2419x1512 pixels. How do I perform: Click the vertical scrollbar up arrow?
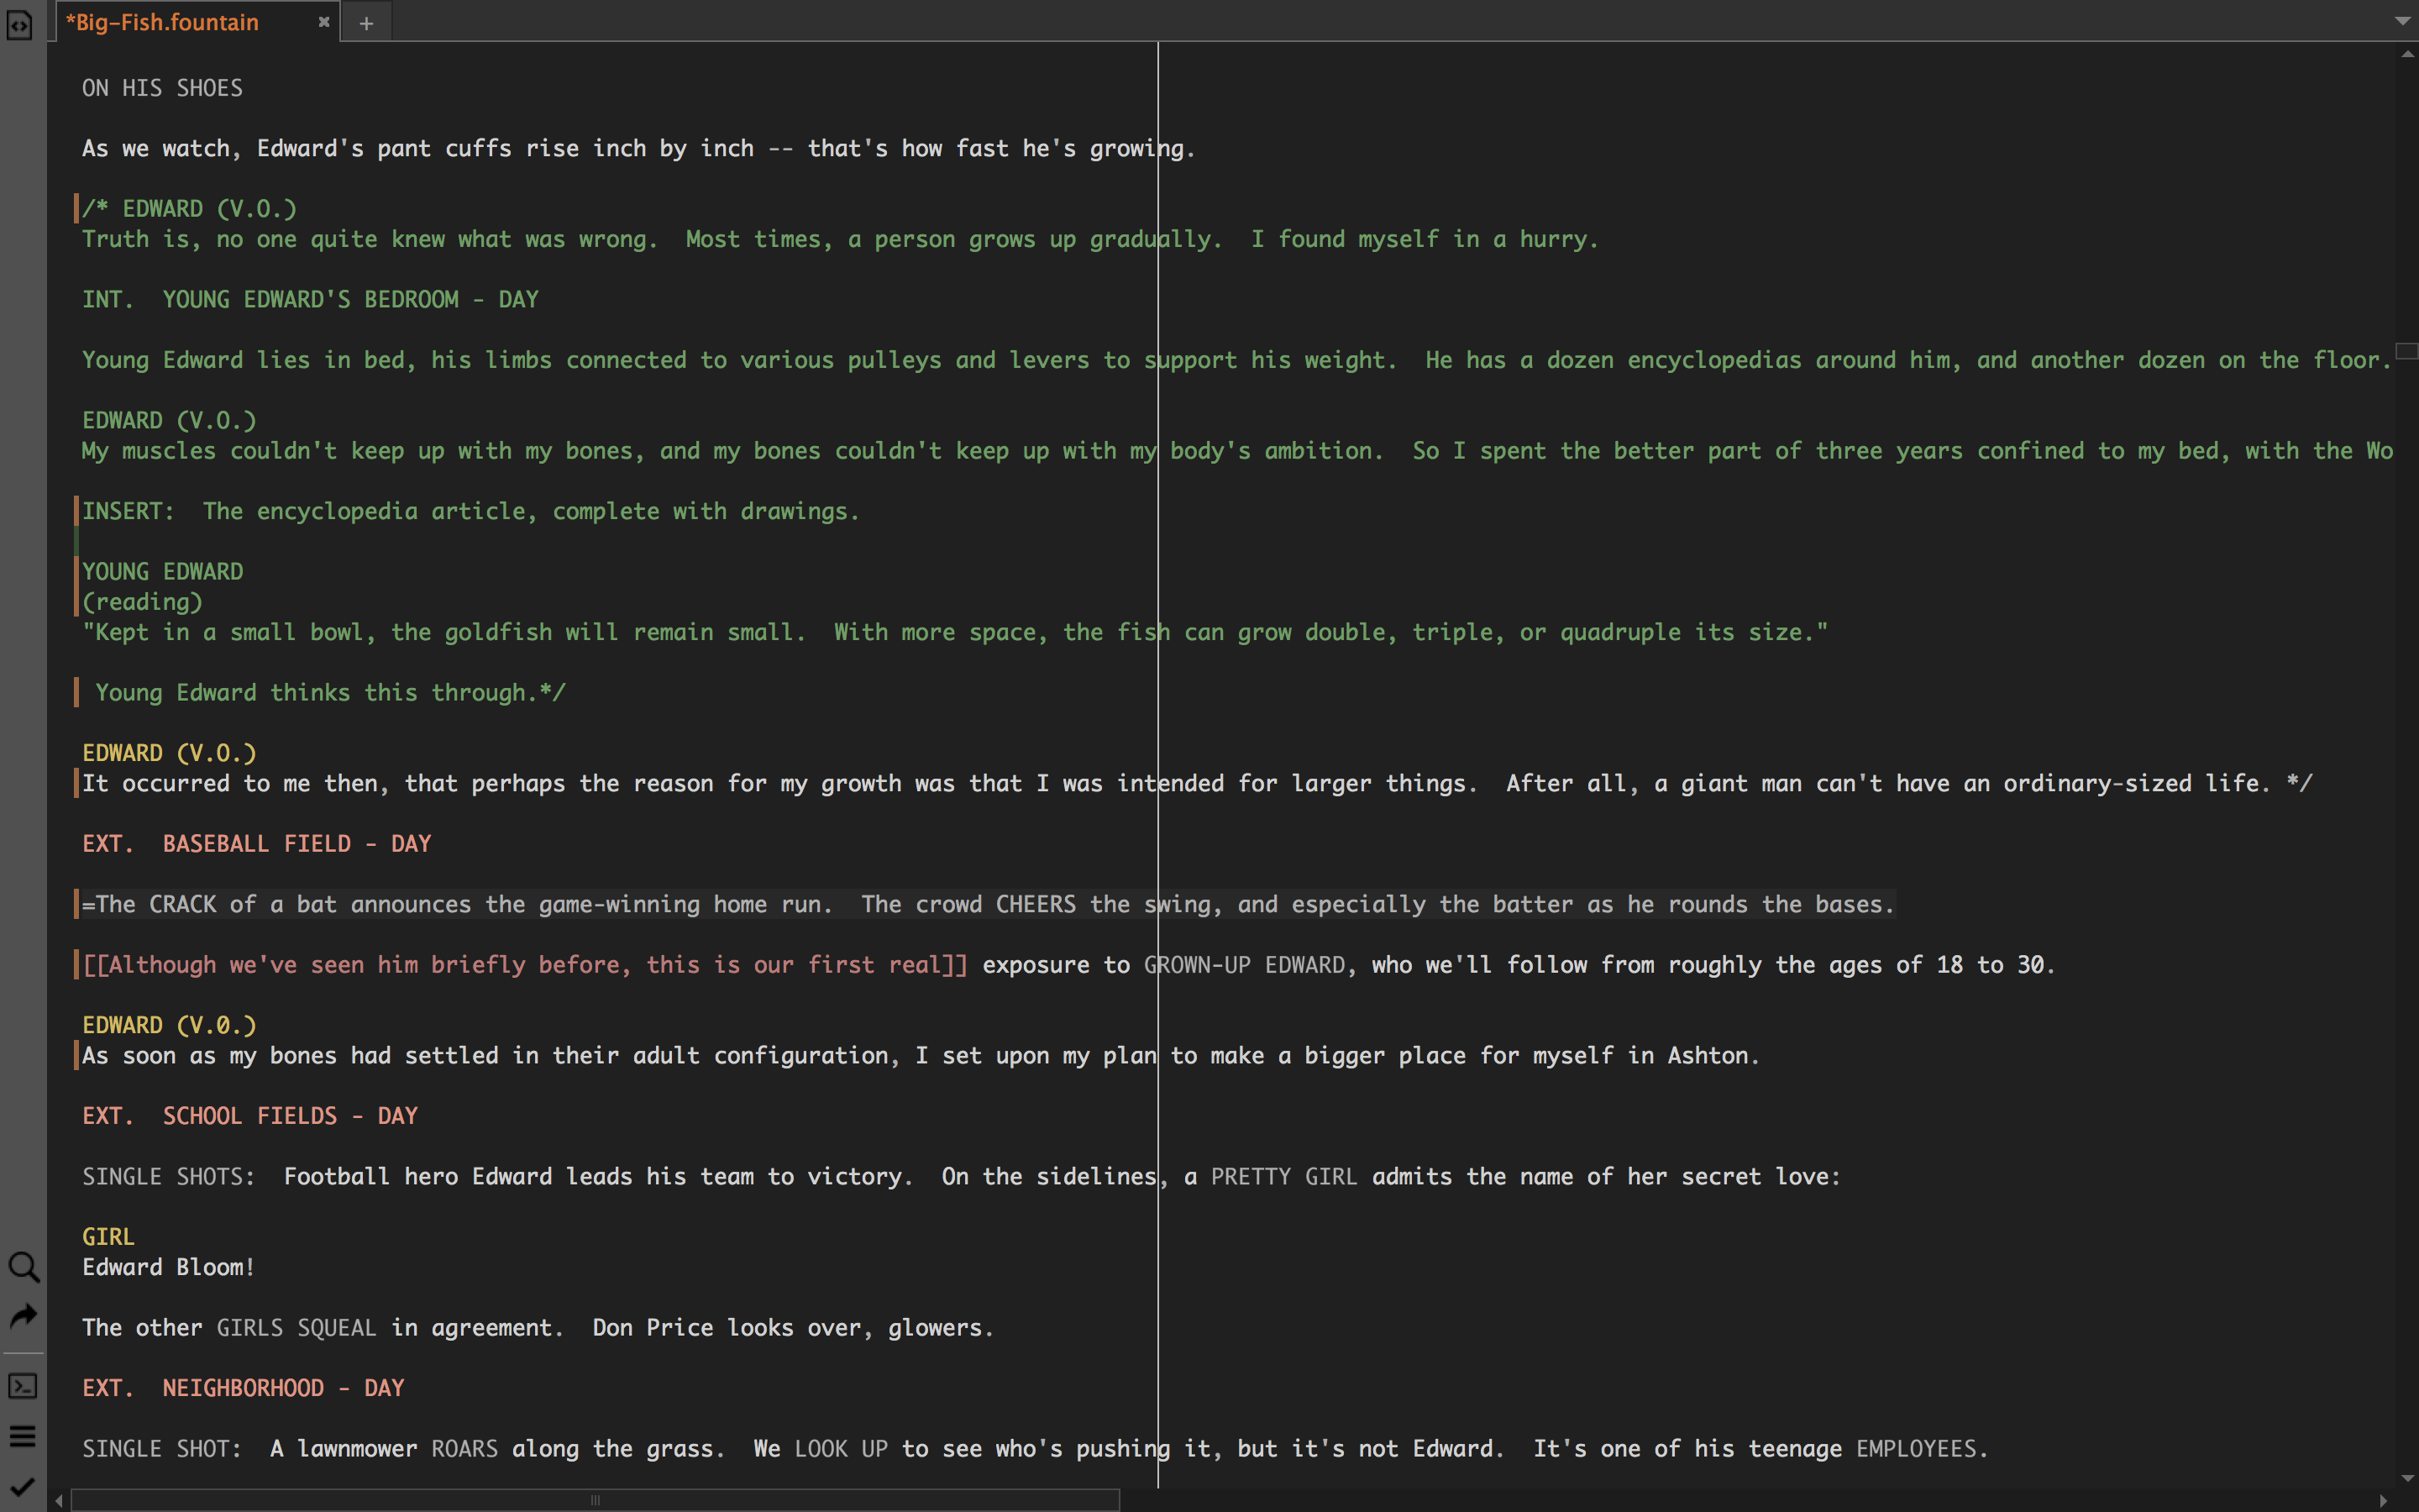[2406, 55]
